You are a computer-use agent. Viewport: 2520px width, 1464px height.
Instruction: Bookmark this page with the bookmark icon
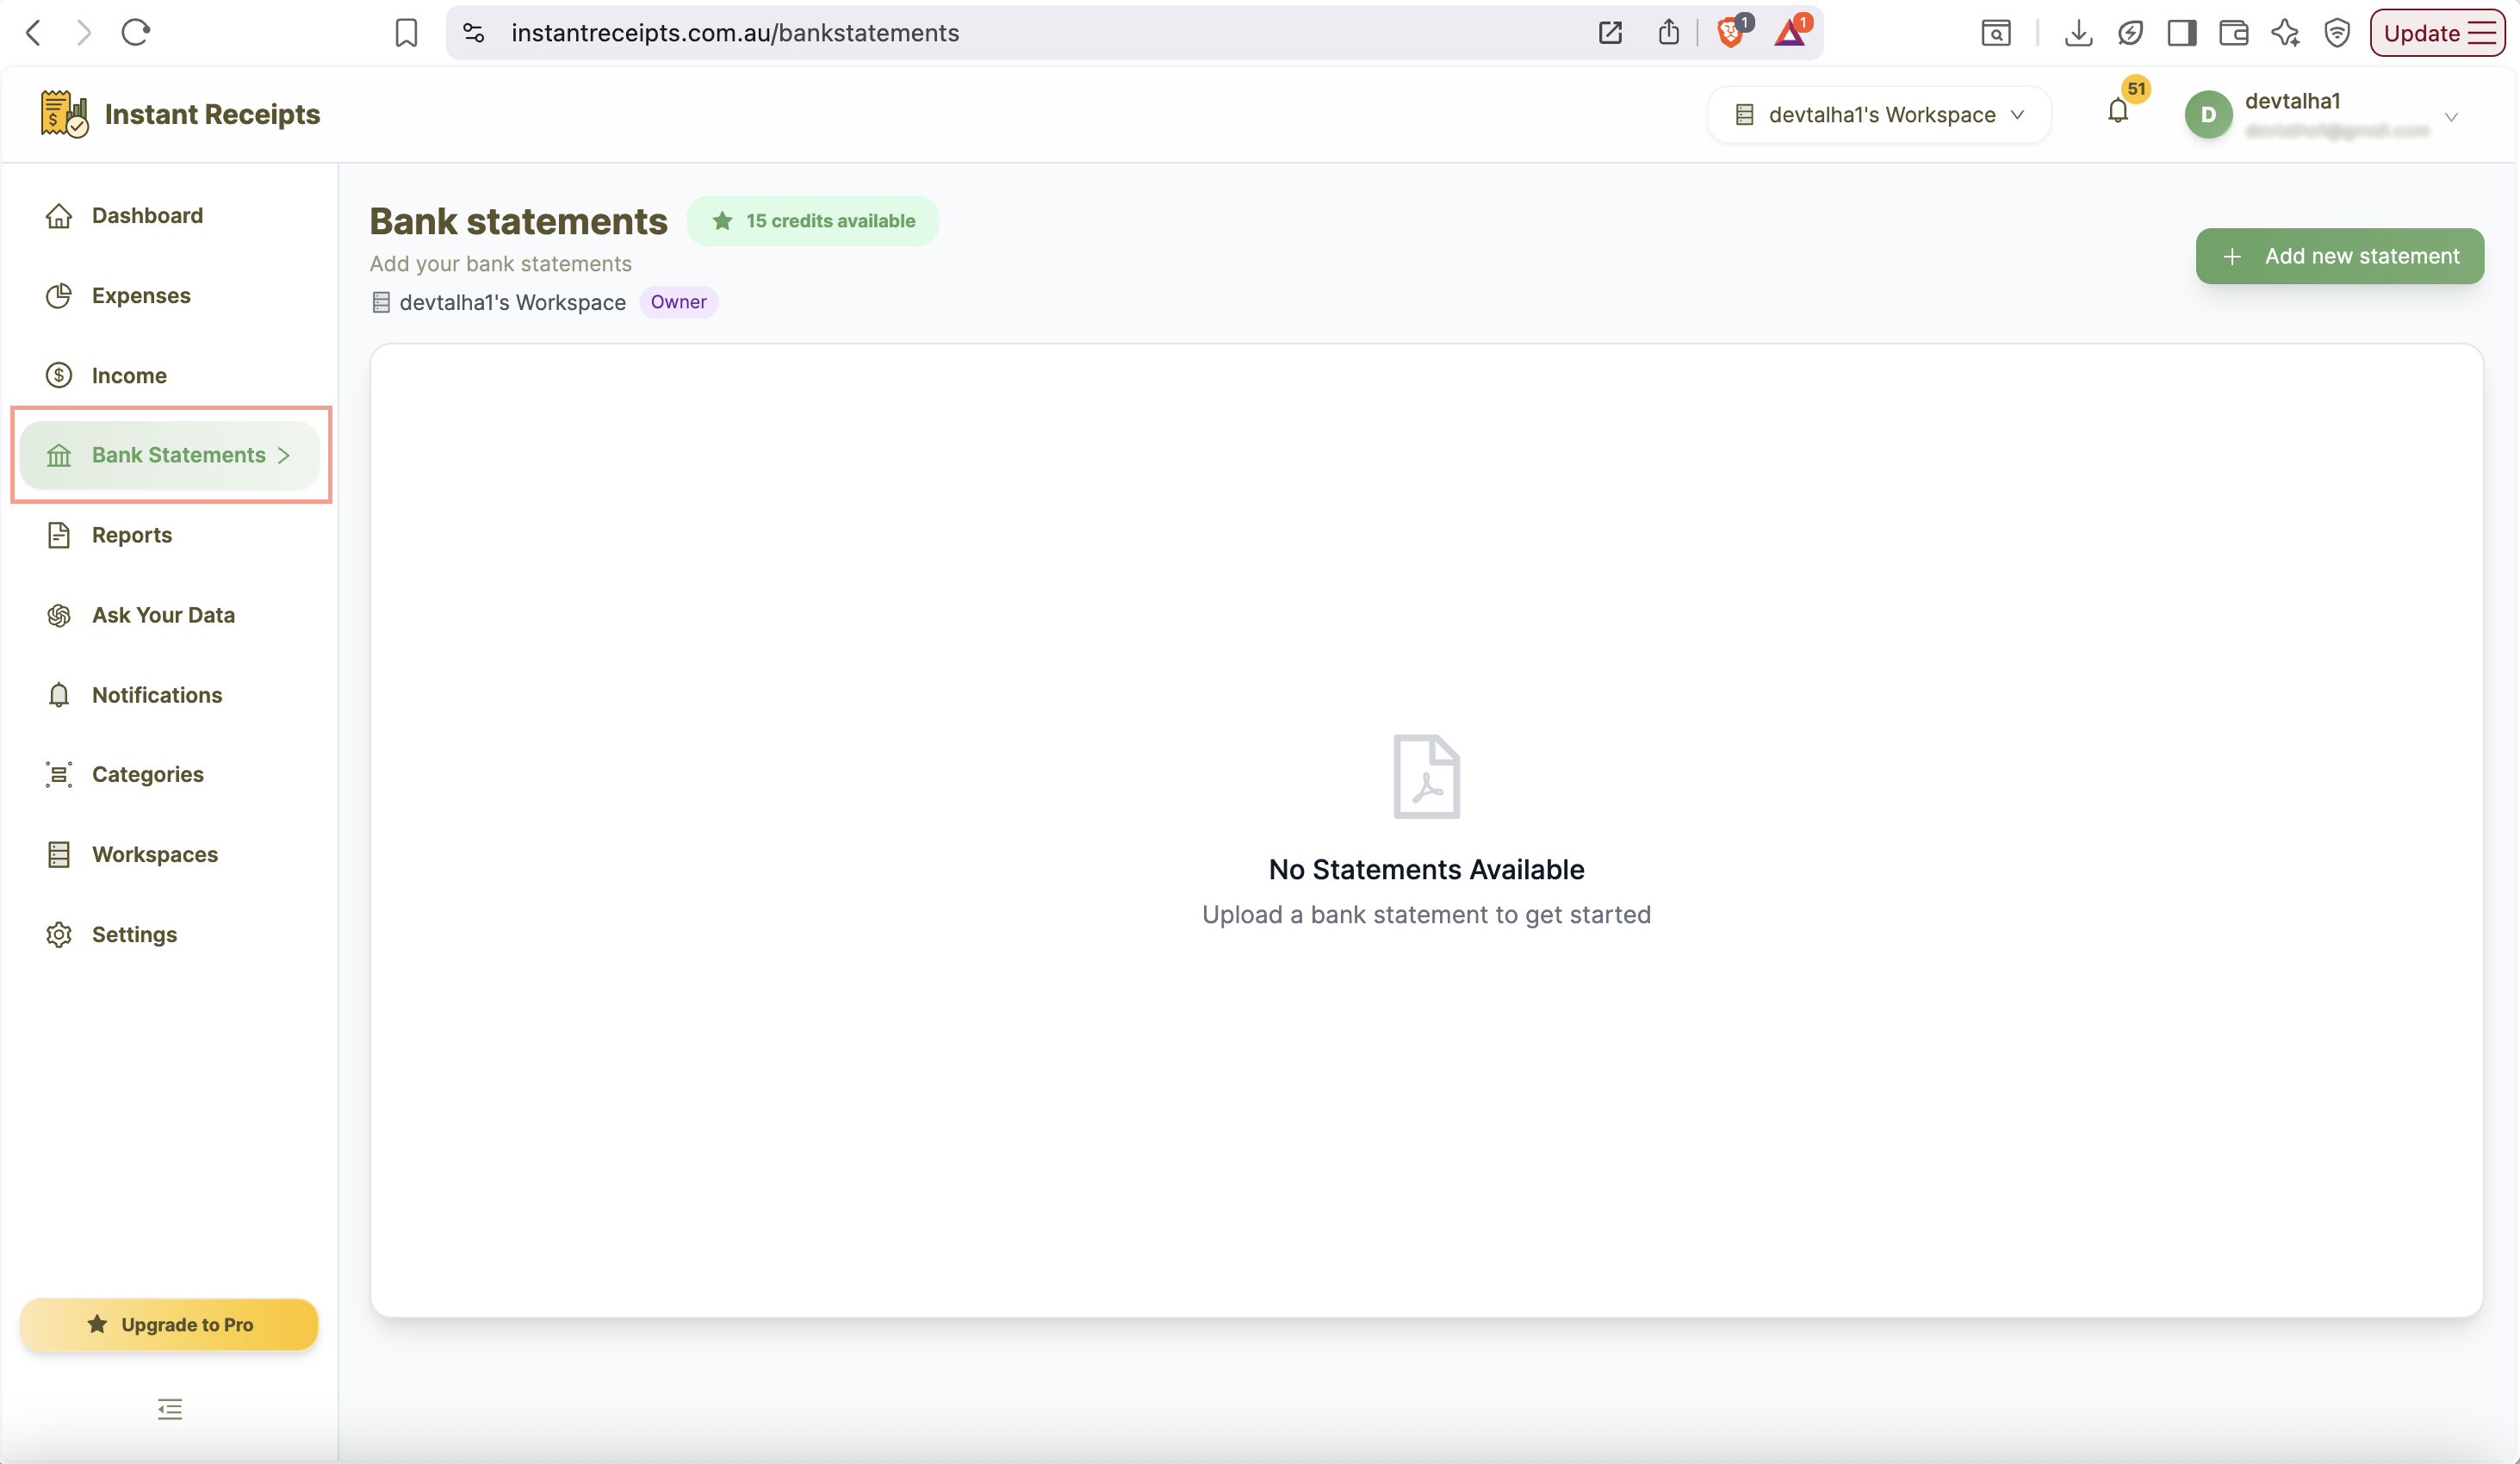point(406,33)
